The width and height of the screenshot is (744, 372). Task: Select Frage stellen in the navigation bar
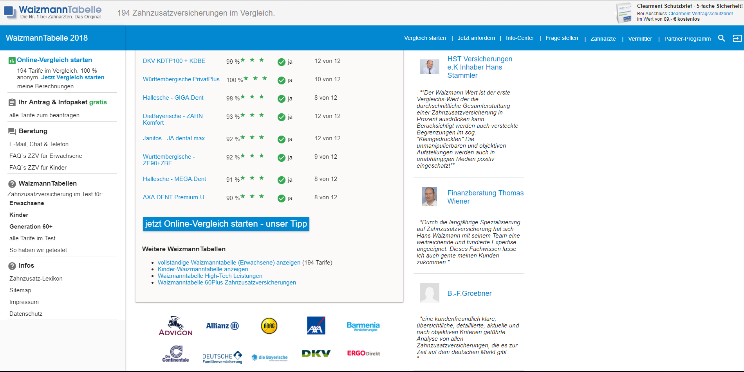tap(562, 38)
